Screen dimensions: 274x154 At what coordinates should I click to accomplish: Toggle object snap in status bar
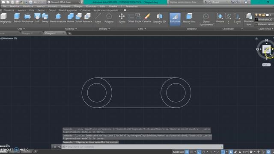coord(223,152)
